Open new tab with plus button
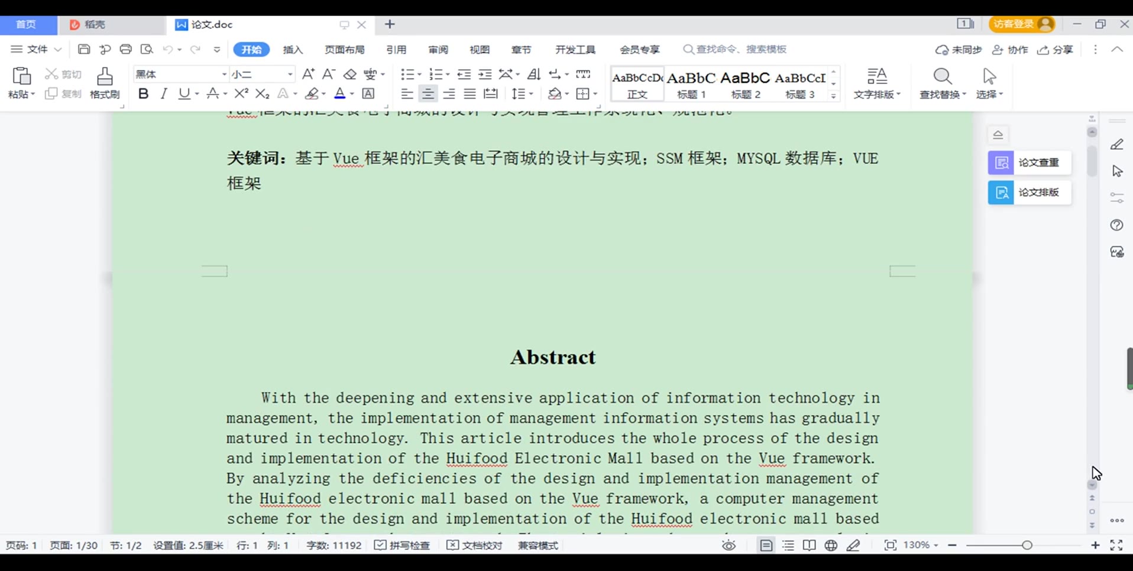The height and width of the screenshot is (571, 1133). tap(390, 24)
